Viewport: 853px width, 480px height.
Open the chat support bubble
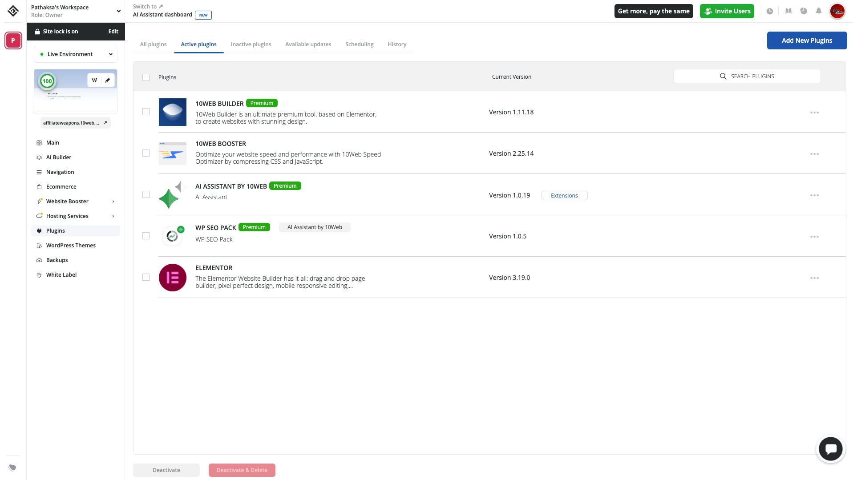pos(830,449)
